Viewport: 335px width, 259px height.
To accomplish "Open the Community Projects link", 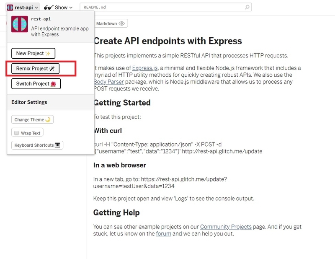I will coord(226,227).
